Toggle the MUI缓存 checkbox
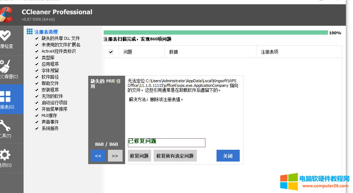Viewport: 353px width, 193px height. tap(37, 115)
